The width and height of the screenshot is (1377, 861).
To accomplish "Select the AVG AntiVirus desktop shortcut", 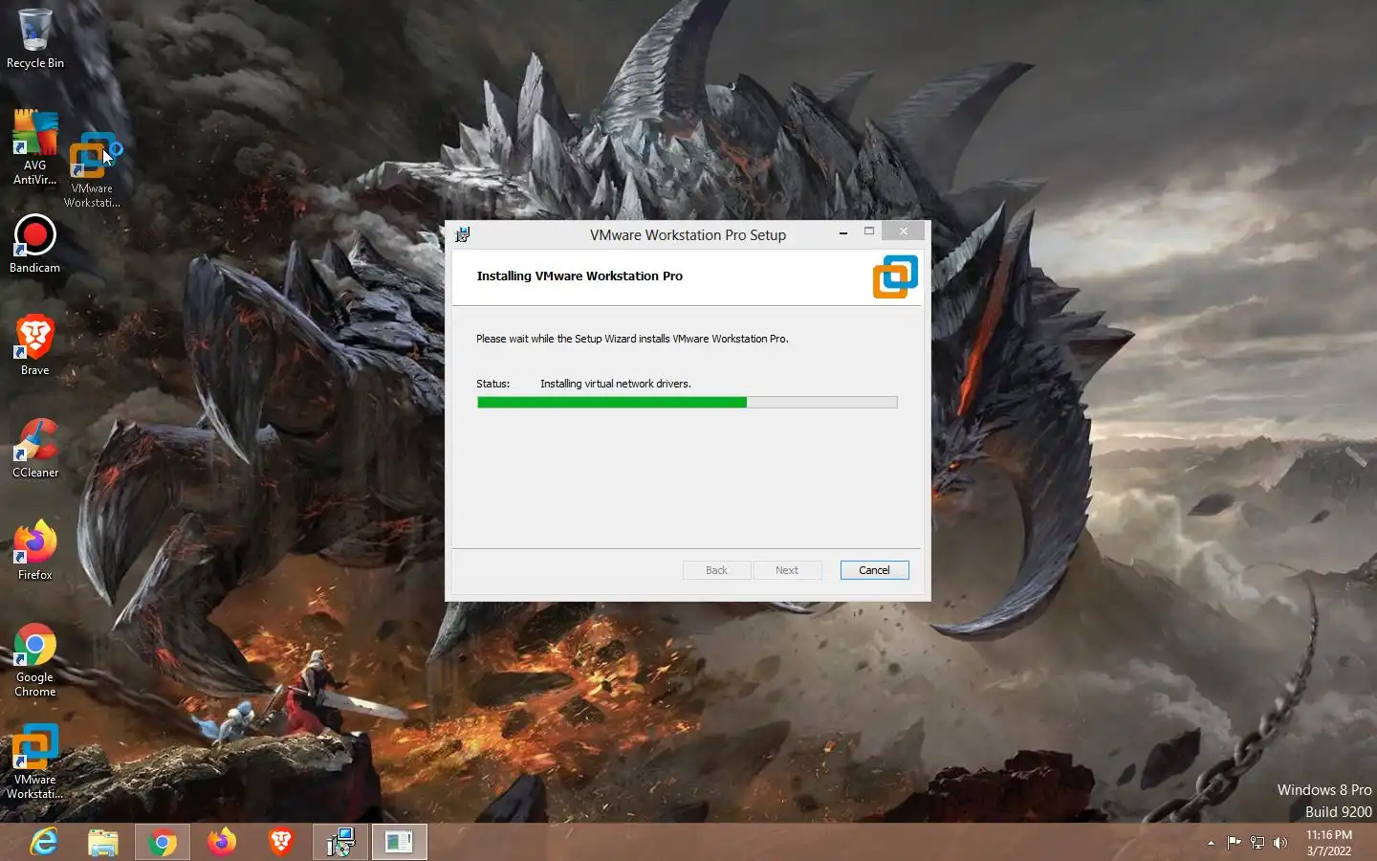I will [35, 146].
